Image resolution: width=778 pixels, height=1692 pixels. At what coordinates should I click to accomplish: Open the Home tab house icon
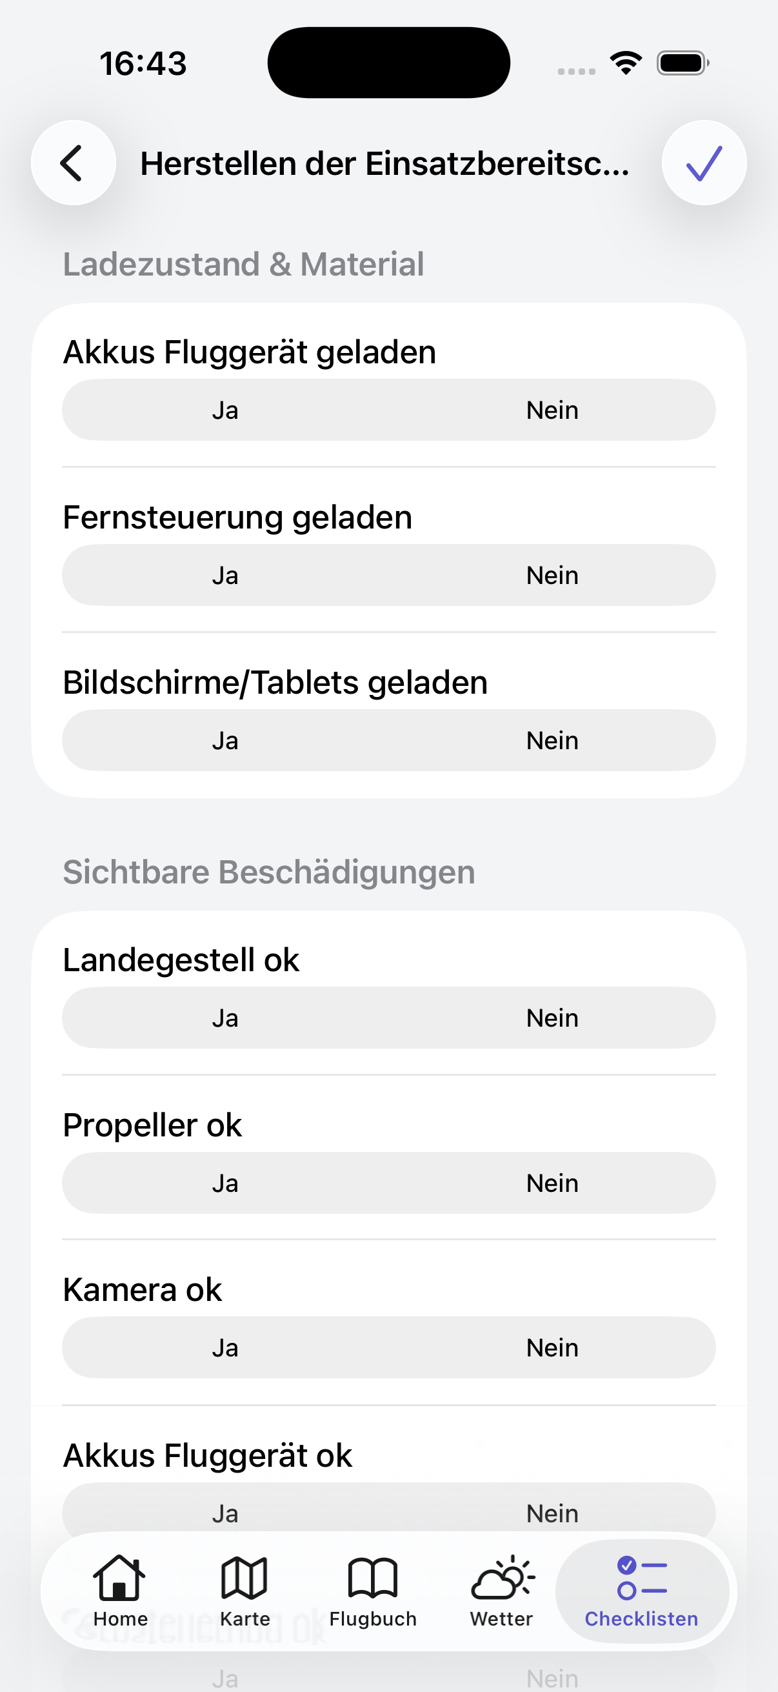(x=119, y=1577)
